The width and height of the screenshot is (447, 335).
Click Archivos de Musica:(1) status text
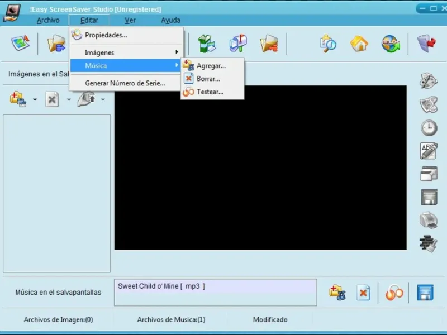[x=171, y=319]
